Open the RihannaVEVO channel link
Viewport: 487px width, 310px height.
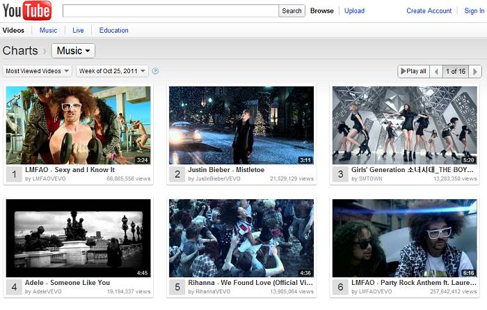click(x=213, y=292)
